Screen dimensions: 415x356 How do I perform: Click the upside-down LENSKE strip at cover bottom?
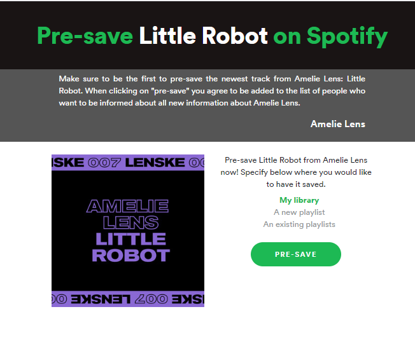pos(128,298)
